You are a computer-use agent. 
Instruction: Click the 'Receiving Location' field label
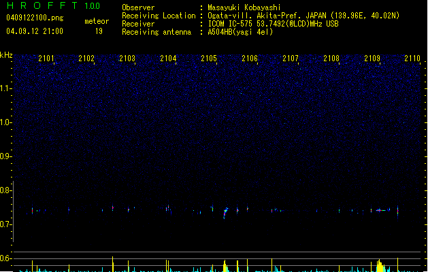[159, 16]
